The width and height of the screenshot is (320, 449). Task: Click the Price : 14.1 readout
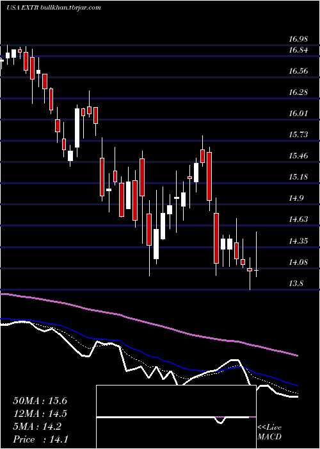click(x=40, y=439)
